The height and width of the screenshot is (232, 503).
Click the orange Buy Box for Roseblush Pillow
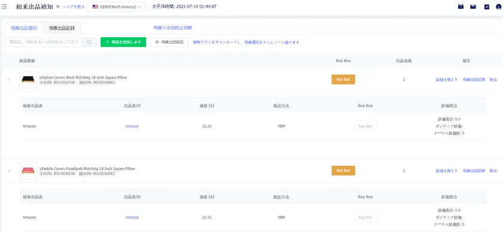pos(343,171)
